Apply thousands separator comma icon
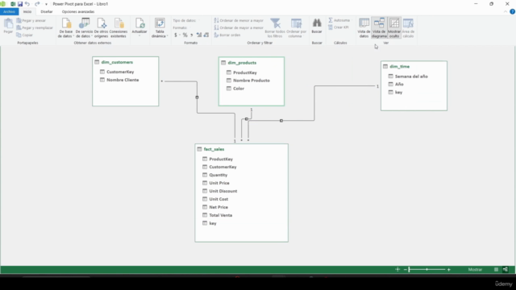 tap(192, 35)
